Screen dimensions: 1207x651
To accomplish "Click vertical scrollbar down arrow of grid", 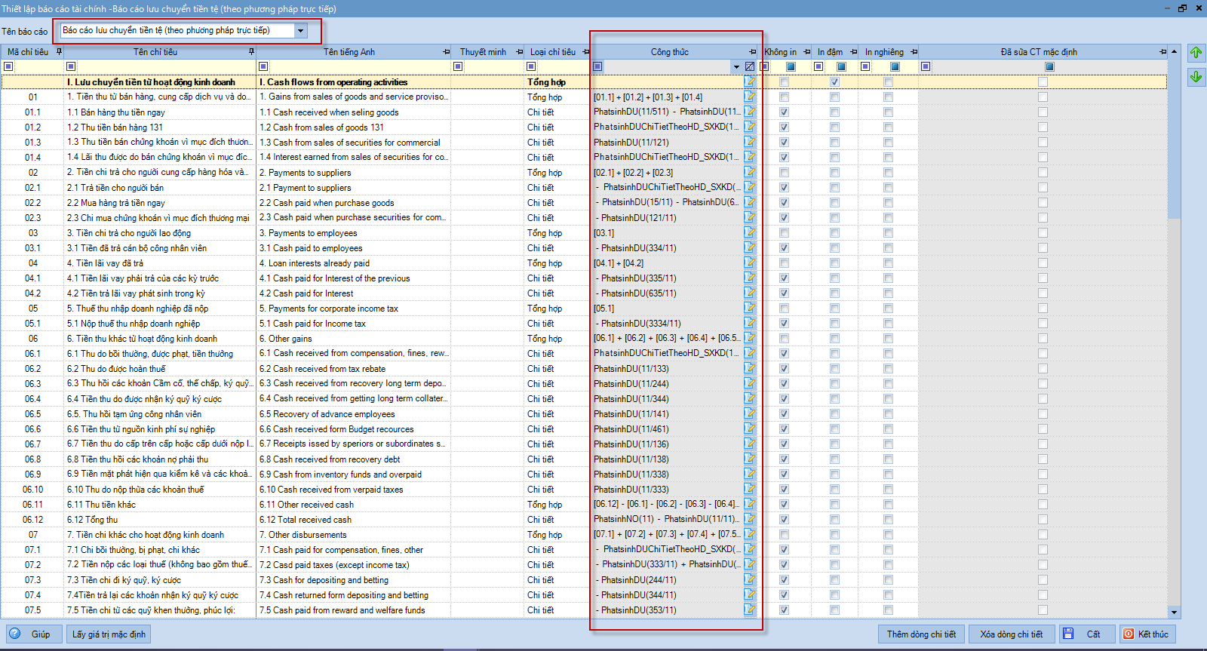I will (1174, 612).
